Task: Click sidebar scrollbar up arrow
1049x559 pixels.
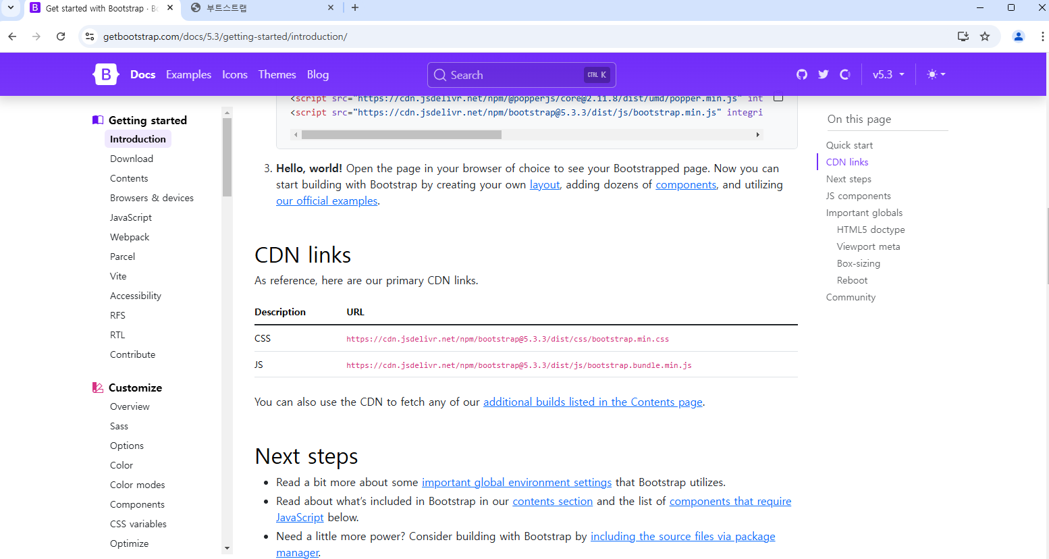Action: [x=227, y=113]
